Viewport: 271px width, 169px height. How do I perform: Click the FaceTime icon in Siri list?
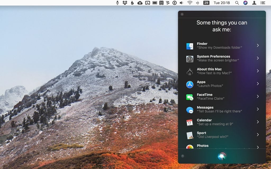(189, 97)
